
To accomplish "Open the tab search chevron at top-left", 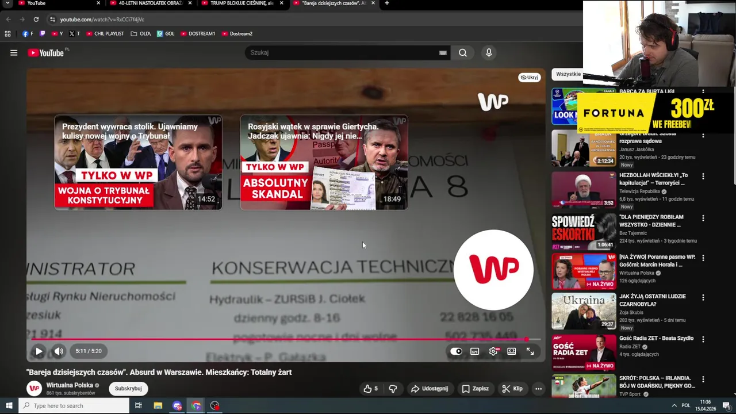I will coord(7,3).
